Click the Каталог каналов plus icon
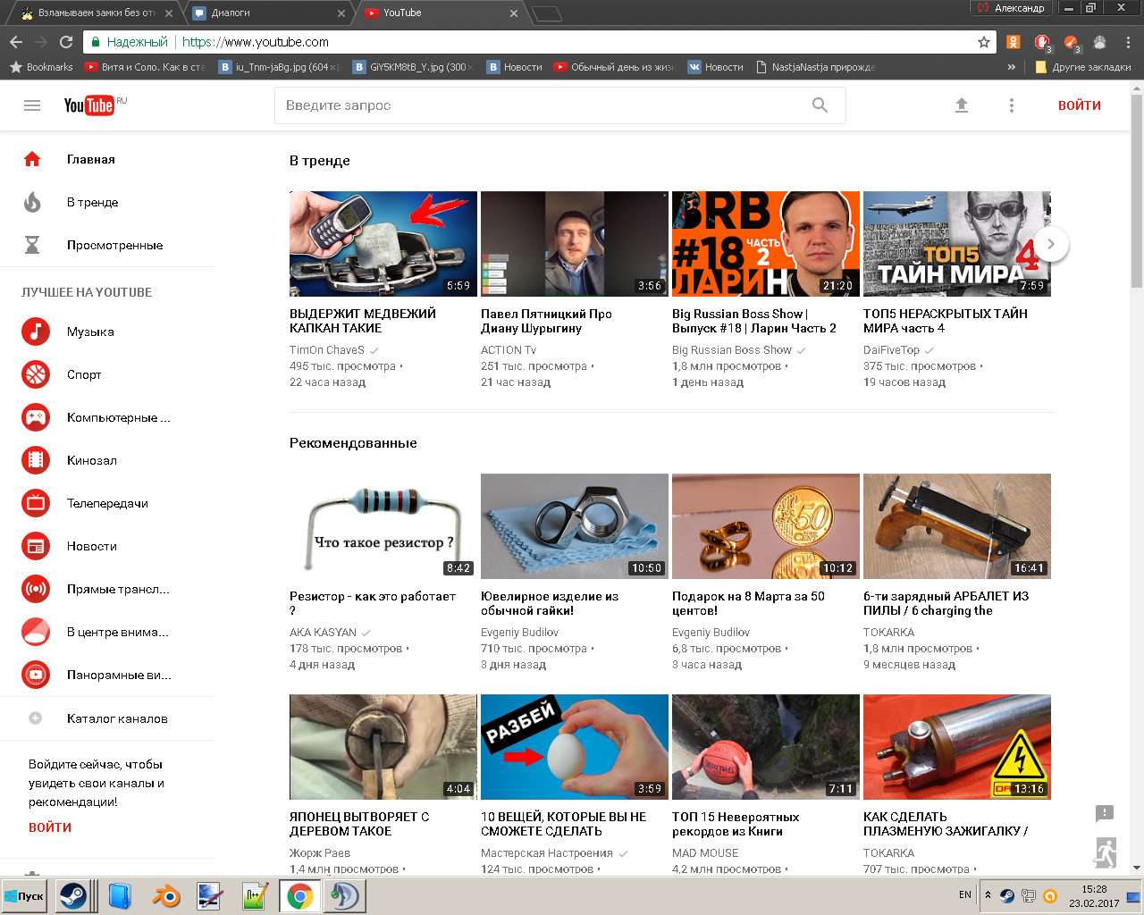The height and width of the screenshot is (915, 1144). [x=36, y=718]
